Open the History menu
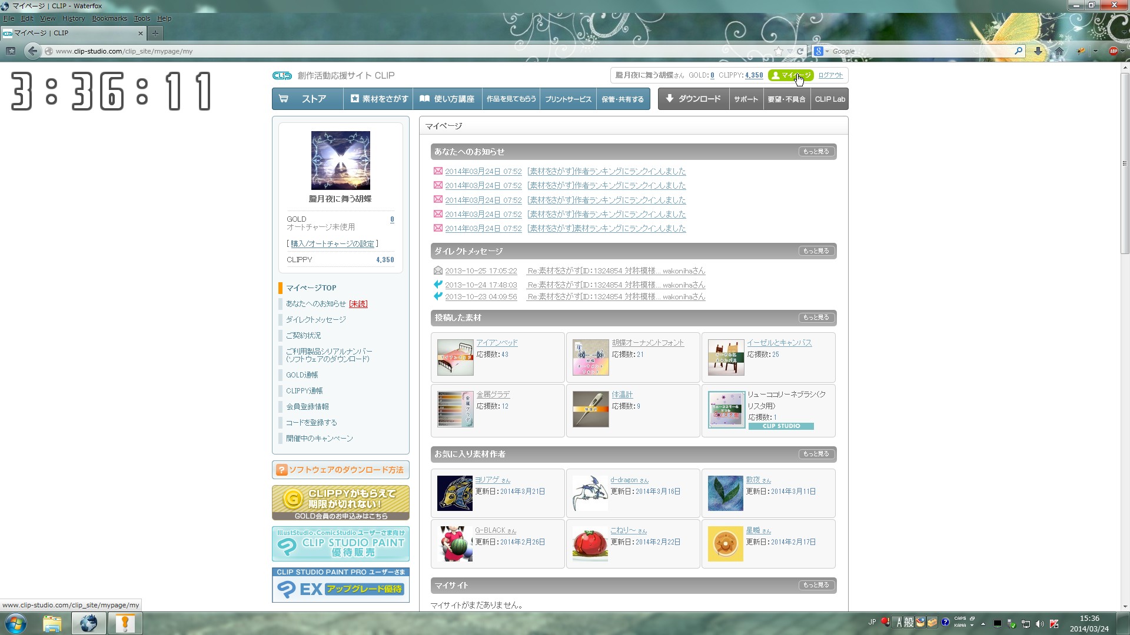 (74, 18)
